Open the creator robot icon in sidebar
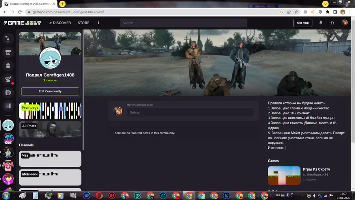The width and height of the screenshot is (355, 200). coord(8,92)
